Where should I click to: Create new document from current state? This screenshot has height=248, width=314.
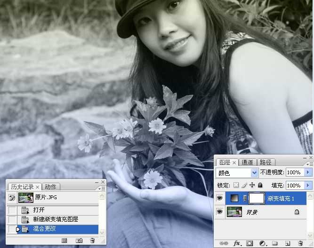click(x=64, y=240)
